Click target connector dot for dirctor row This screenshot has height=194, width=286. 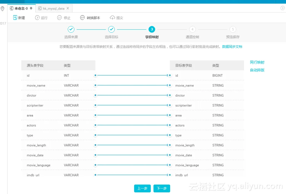tap(170, 95)
